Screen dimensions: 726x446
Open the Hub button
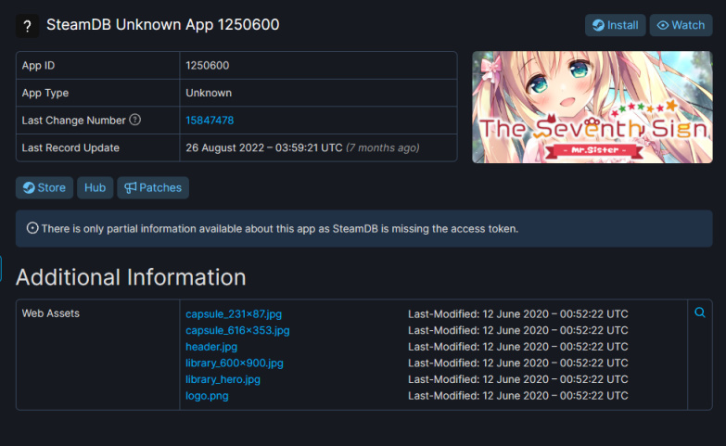(95, 187)
